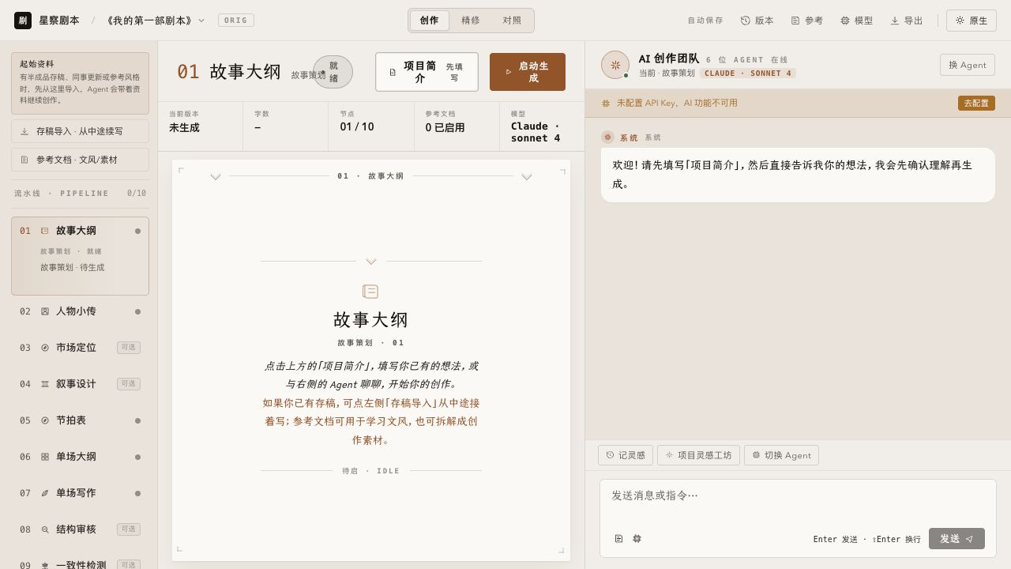Click the 可选 tag on 叙事设计
Viewport: 1011px width, 569px height.
[x=129, y=384]
